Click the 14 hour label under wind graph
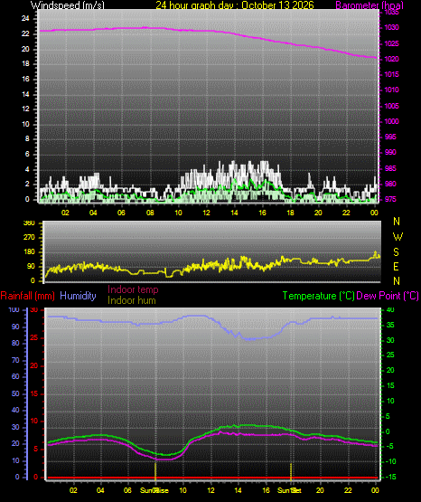421x502 pixels. (234, 213)
